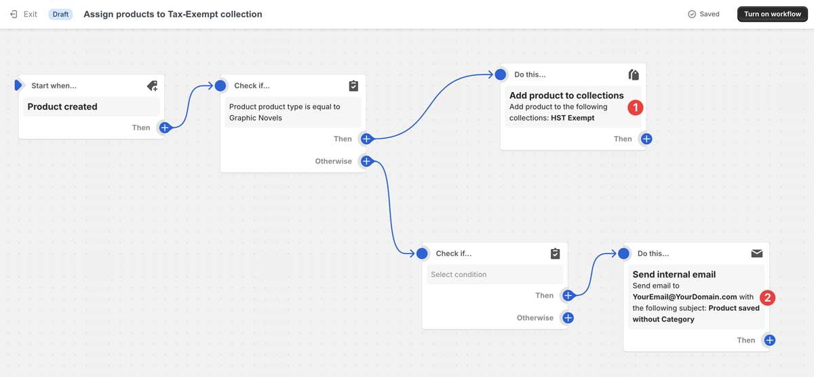Screen dimensions: 814x377
Task: Click the clipboard icon on the Graphic Novels check card
Action: click(x=353, y=86)
